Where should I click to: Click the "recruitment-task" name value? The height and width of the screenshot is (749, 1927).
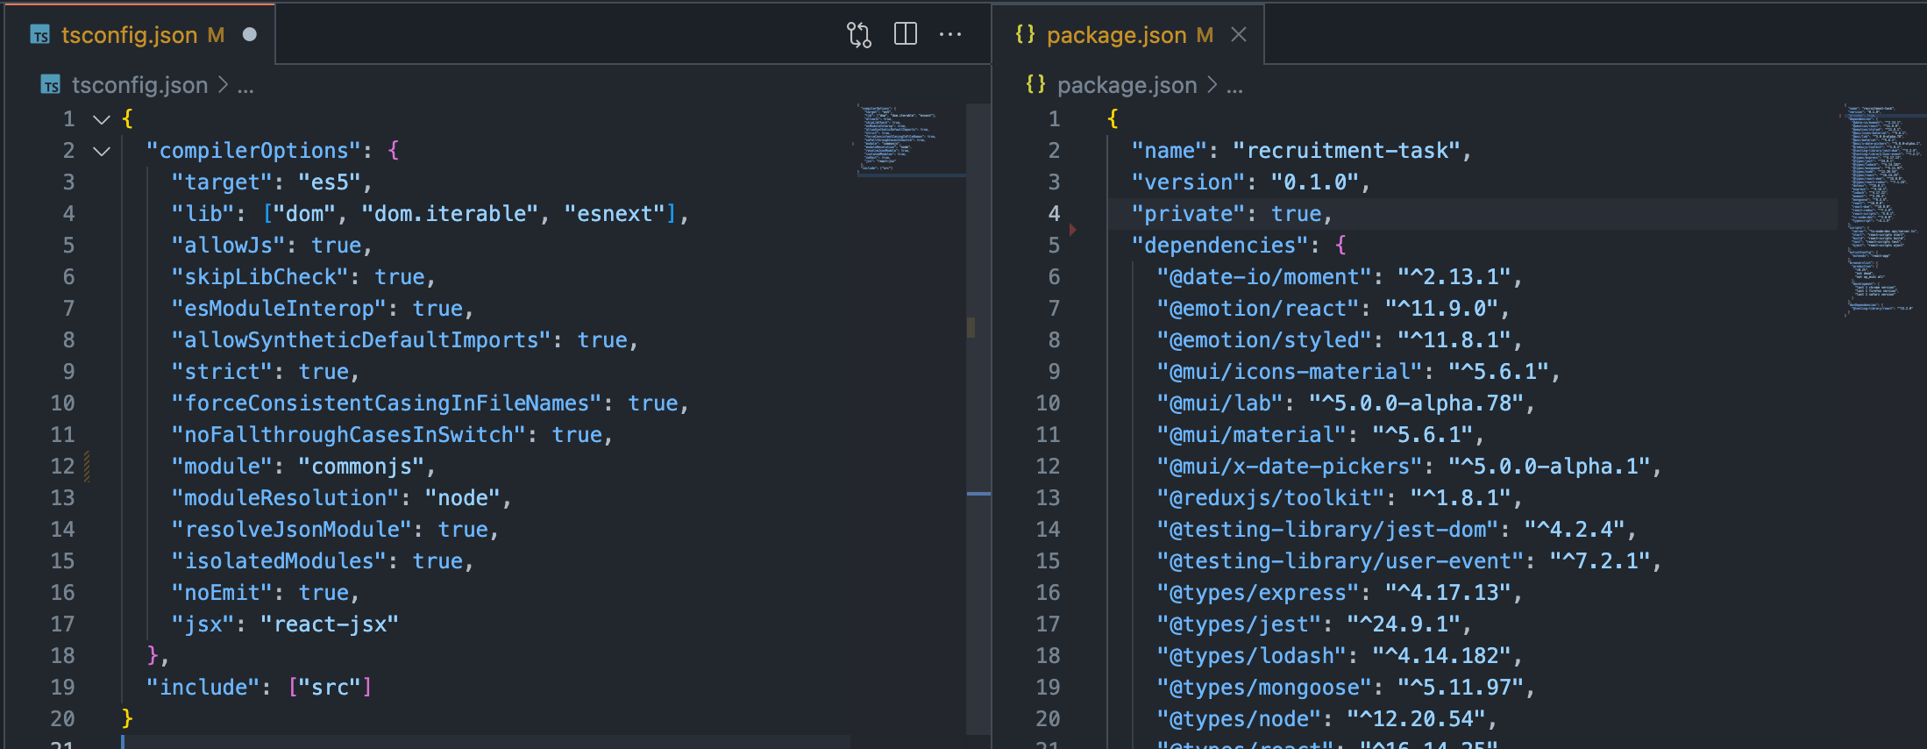tap(1347, 151)
